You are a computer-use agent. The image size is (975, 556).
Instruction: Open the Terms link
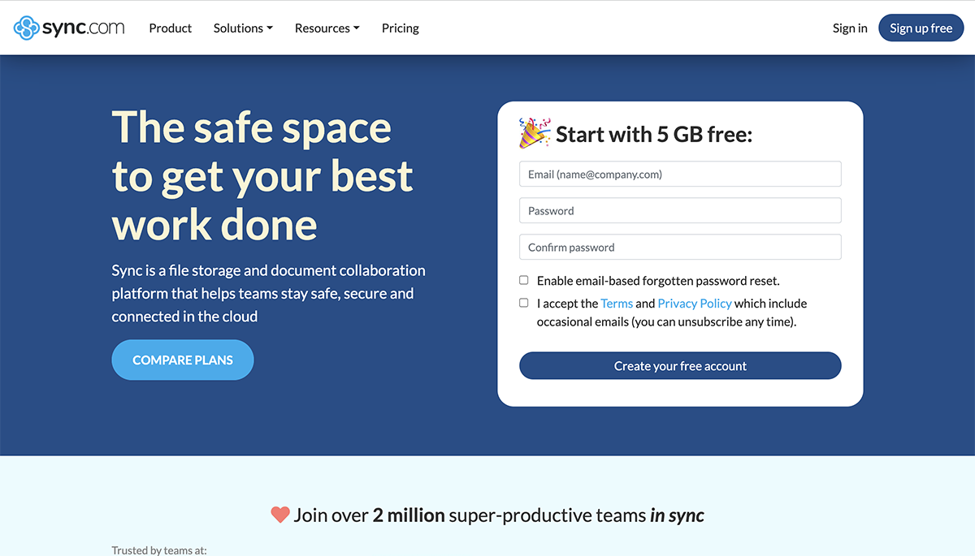point(616,303)
